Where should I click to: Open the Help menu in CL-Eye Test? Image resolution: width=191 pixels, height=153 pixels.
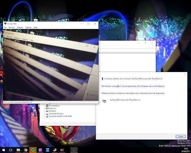[36, 27]
